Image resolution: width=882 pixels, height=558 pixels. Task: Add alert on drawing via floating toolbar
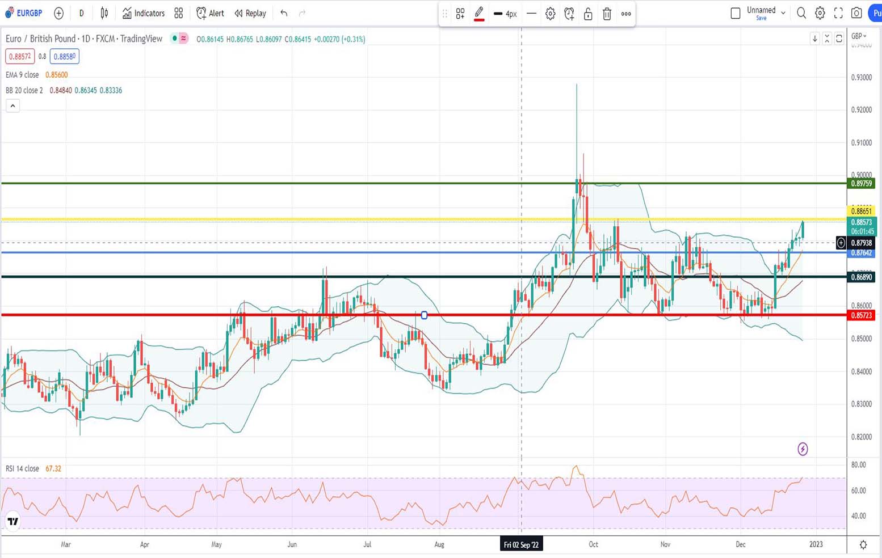tap(569, 14)
